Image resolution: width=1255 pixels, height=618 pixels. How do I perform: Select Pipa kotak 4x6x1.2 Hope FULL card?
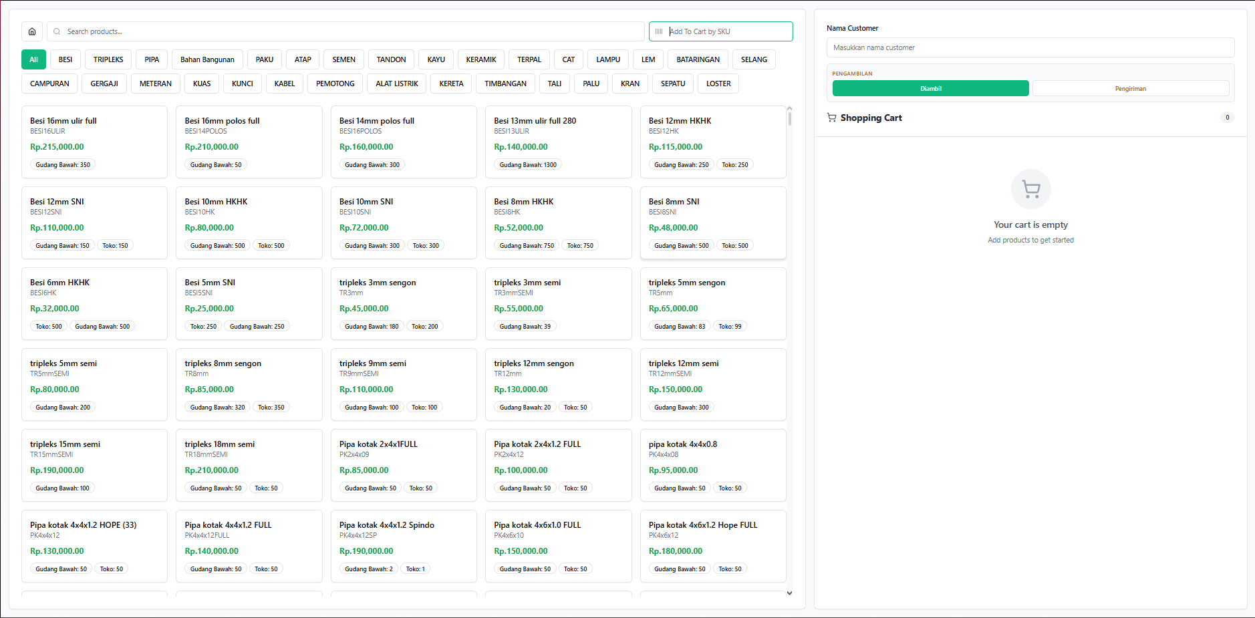coord(713,546)
